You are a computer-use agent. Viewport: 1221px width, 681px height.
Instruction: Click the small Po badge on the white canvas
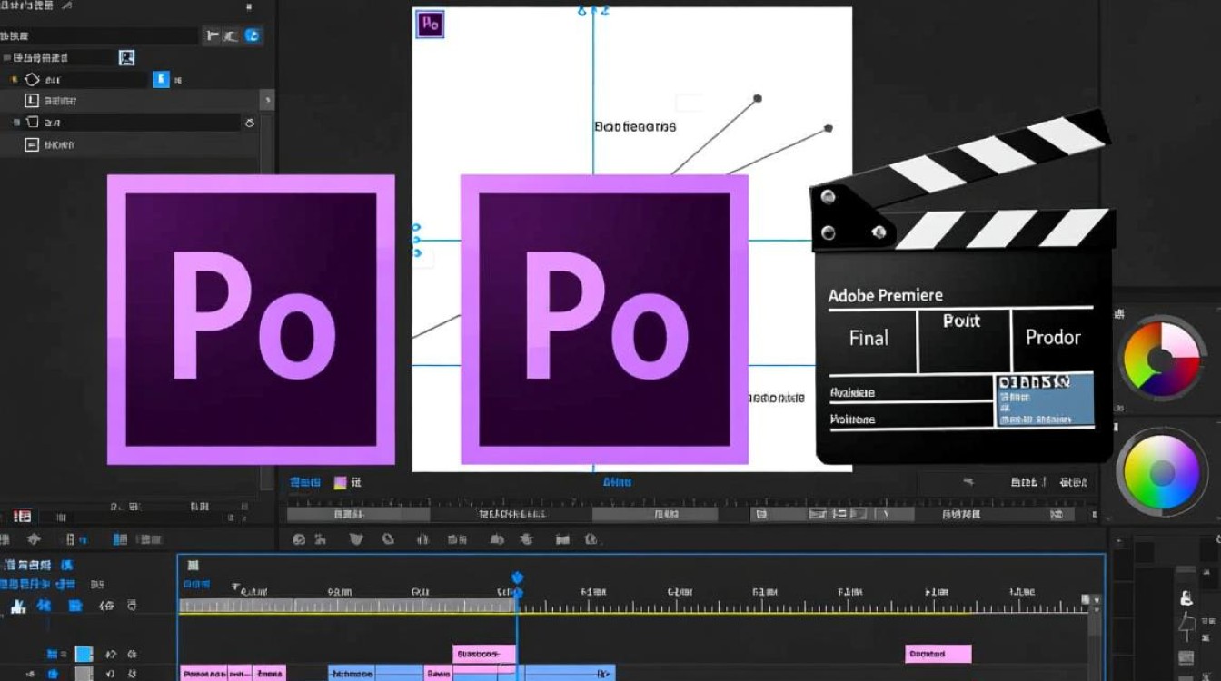coord(430,24)
